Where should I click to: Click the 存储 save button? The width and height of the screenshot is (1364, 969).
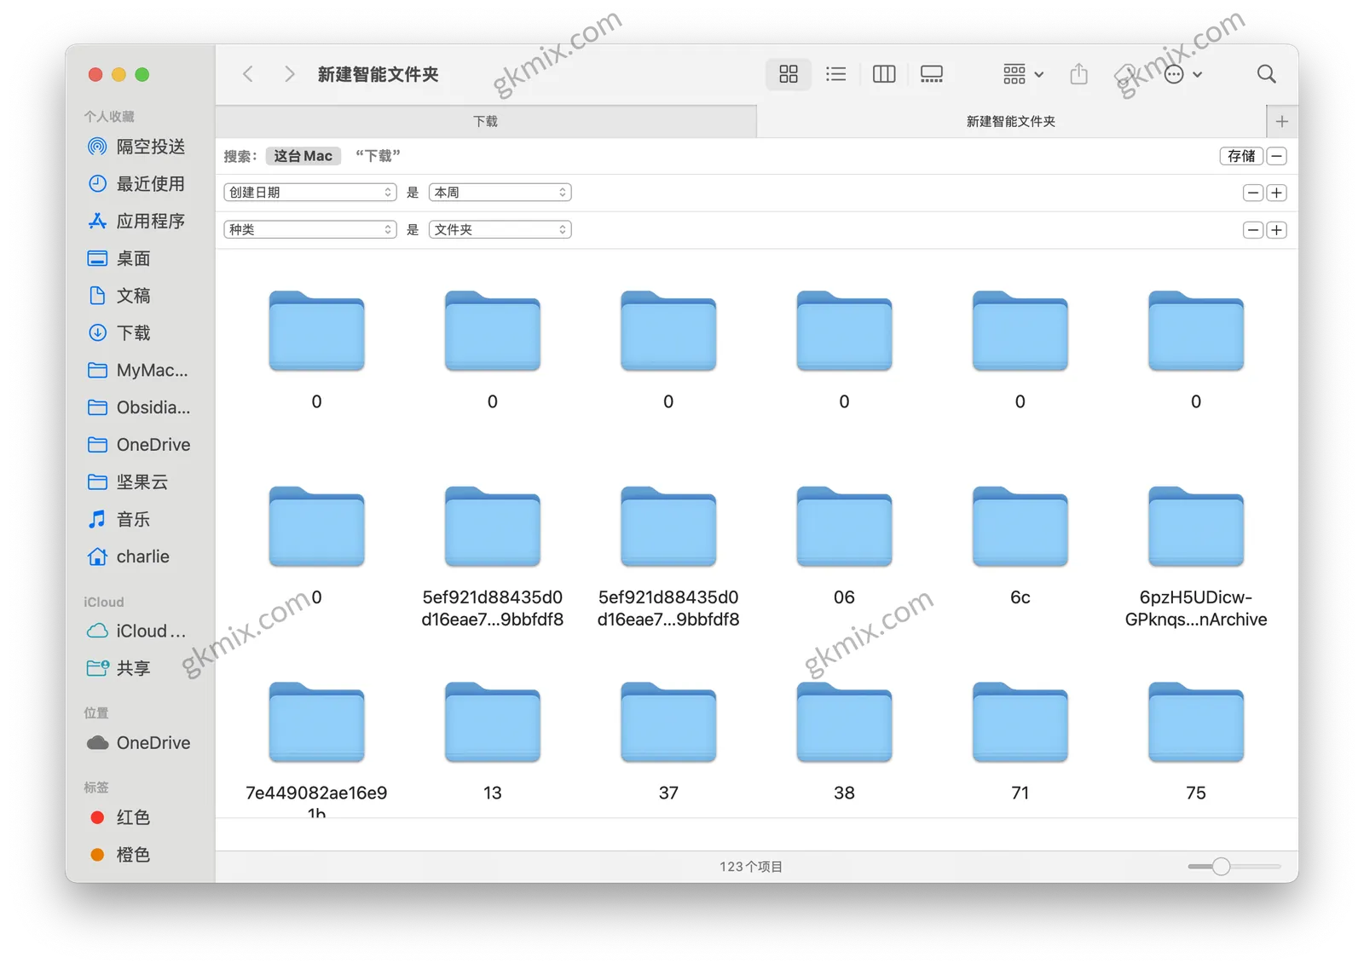[1241, 156]
